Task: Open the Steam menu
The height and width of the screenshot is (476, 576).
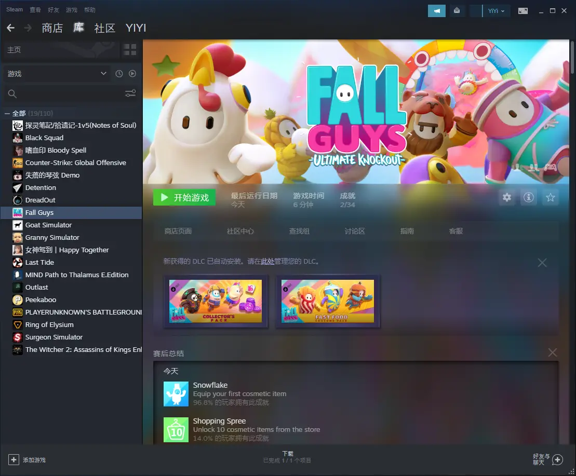Action: click(x=15, y=9)
